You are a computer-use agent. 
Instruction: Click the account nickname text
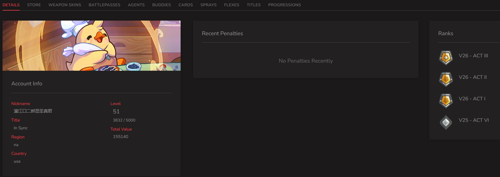33,111
